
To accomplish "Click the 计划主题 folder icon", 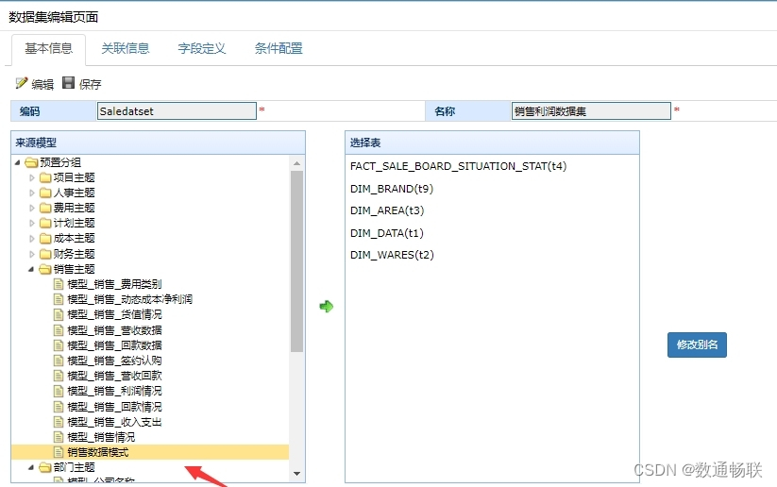I will 45,224.
